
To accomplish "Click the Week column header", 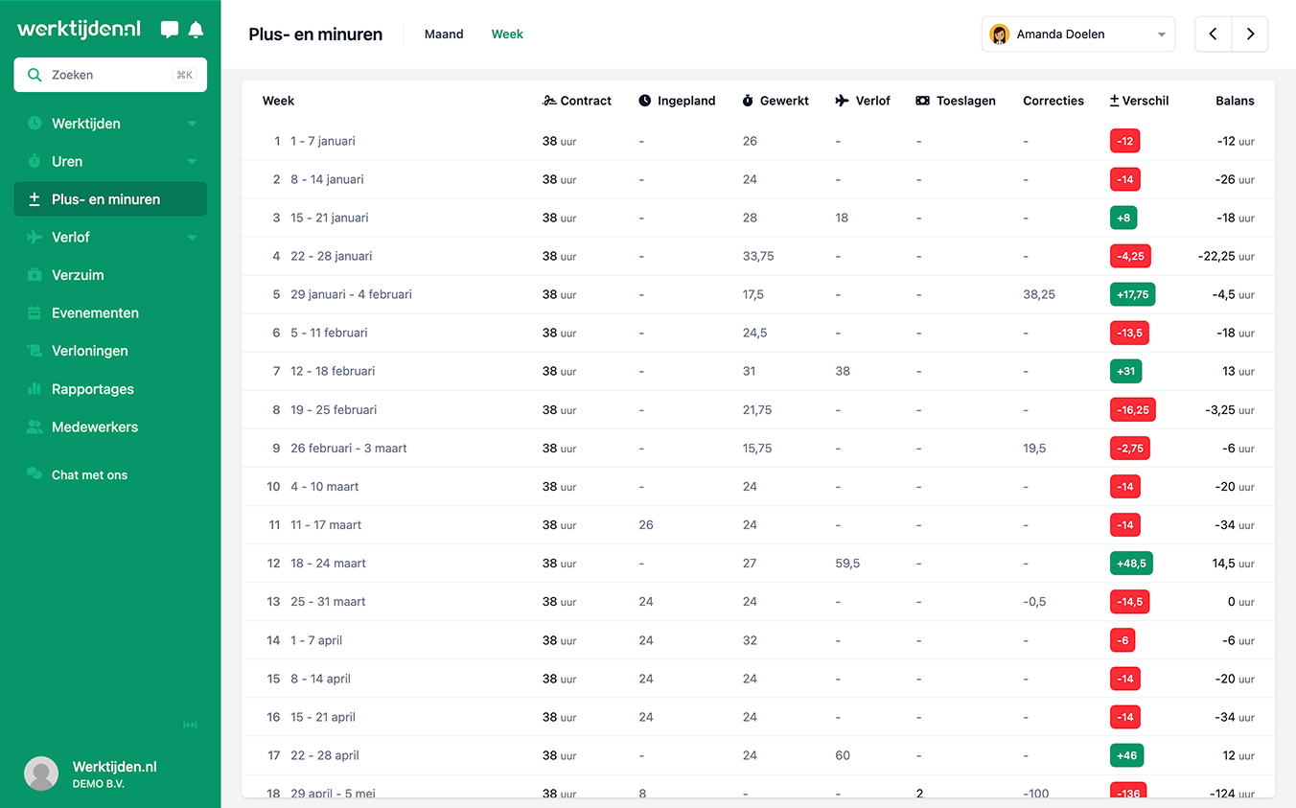I will click(x=278, y=101).
